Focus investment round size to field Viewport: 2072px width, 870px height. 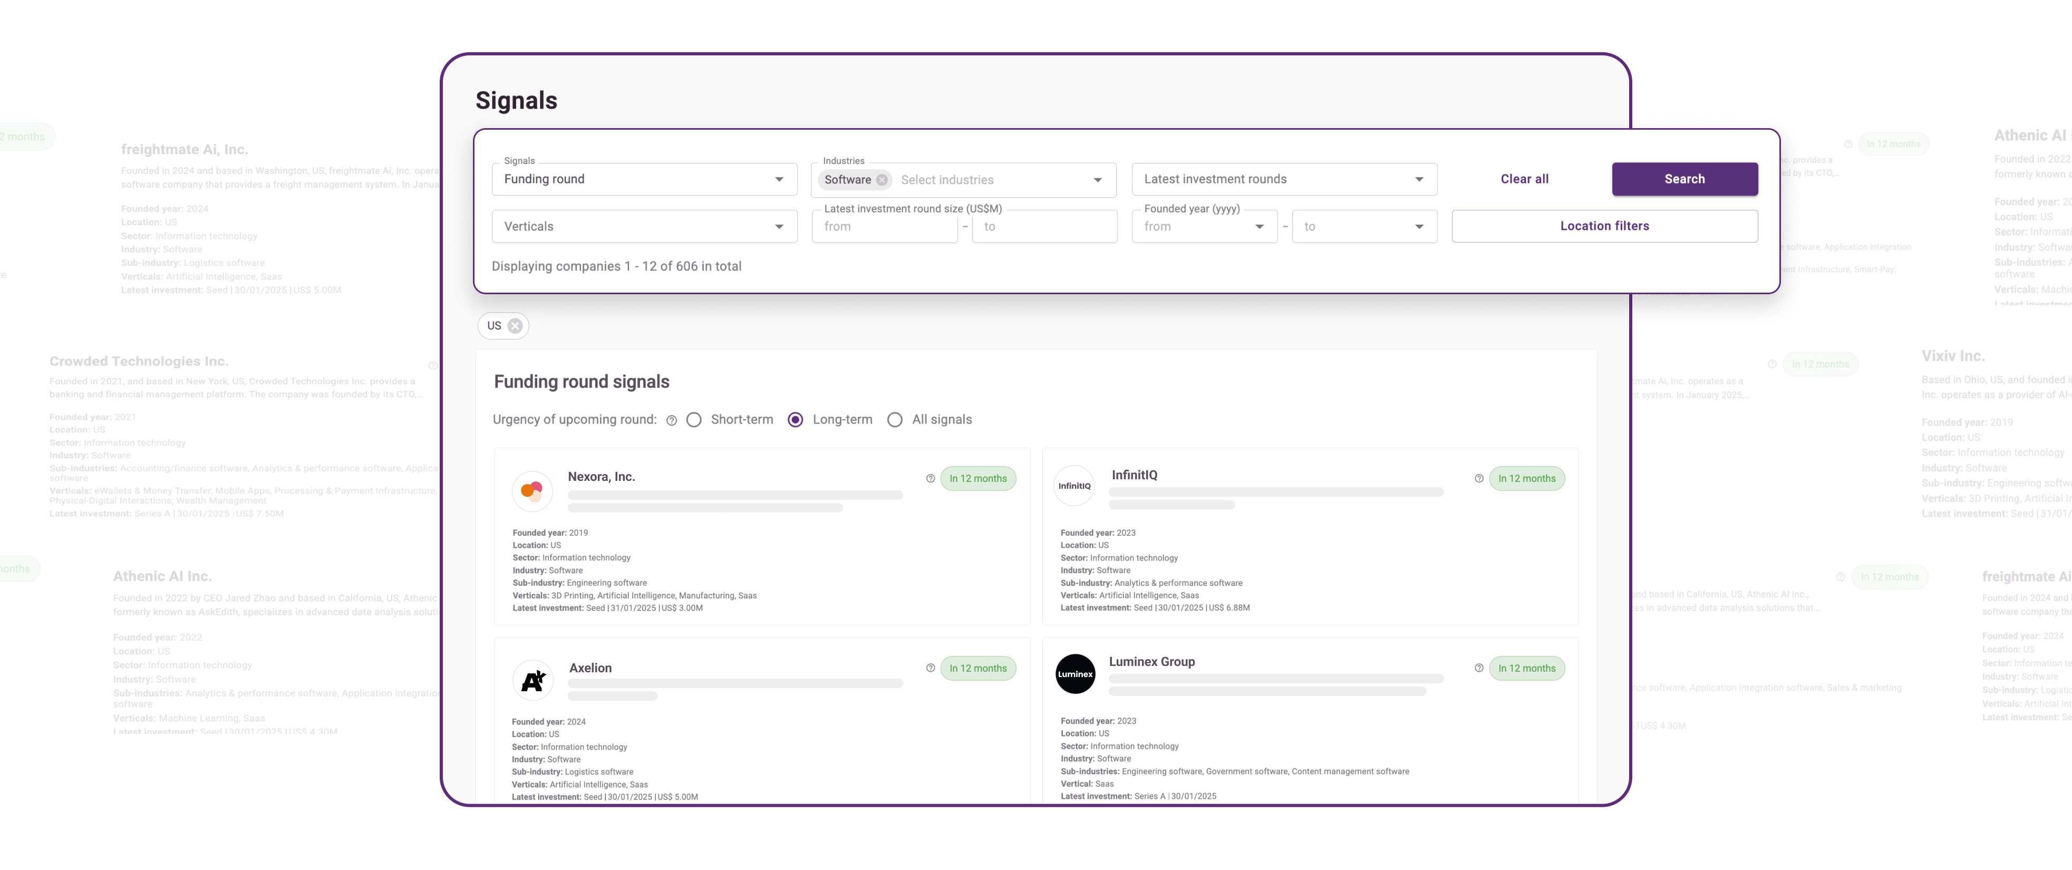click(1044, 227)
